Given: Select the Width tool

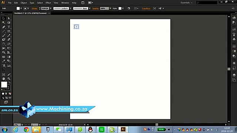Looking at the screenshot, I should [4, 48].
